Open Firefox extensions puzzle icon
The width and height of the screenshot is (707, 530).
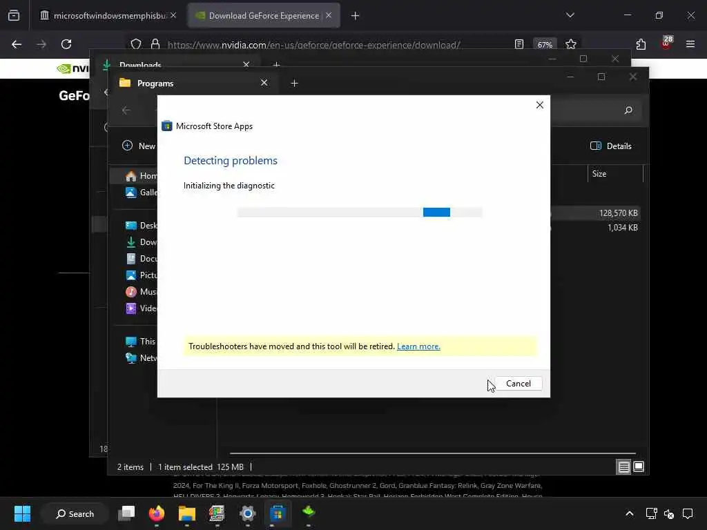coord(641,44)
